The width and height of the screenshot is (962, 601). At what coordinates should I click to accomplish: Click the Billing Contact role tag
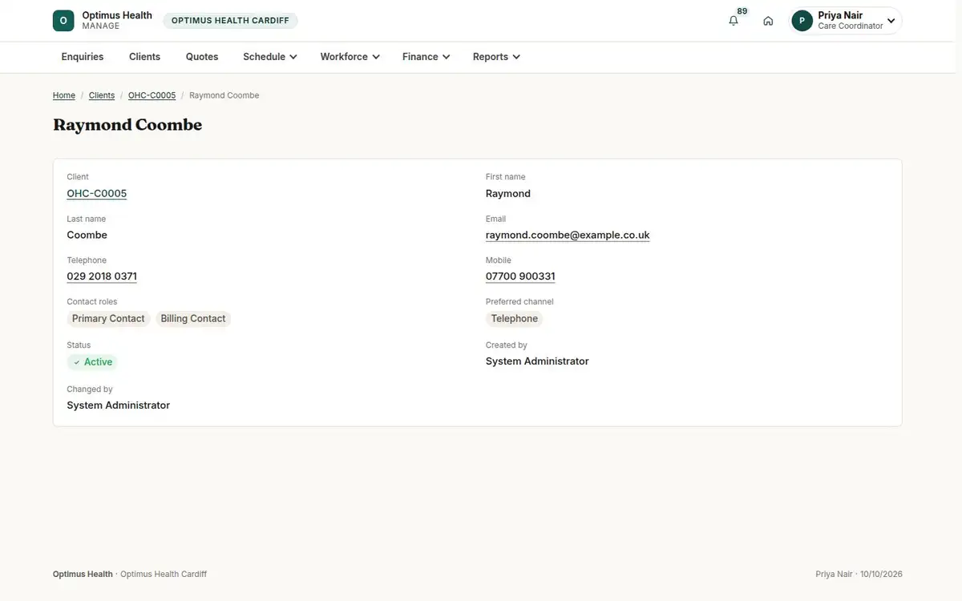[x=193, y=319]
